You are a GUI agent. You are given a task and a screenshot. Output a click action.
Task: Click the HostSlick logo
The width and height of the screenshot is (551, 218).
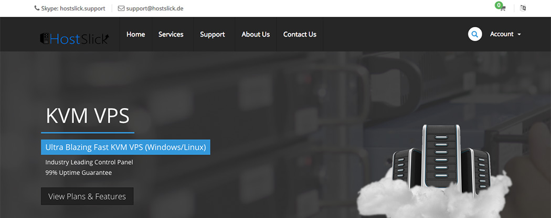pyautogui.click(x=75, y=38)
